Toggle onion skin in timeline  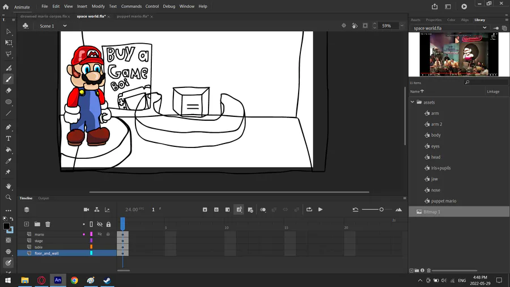coord(263,209)
